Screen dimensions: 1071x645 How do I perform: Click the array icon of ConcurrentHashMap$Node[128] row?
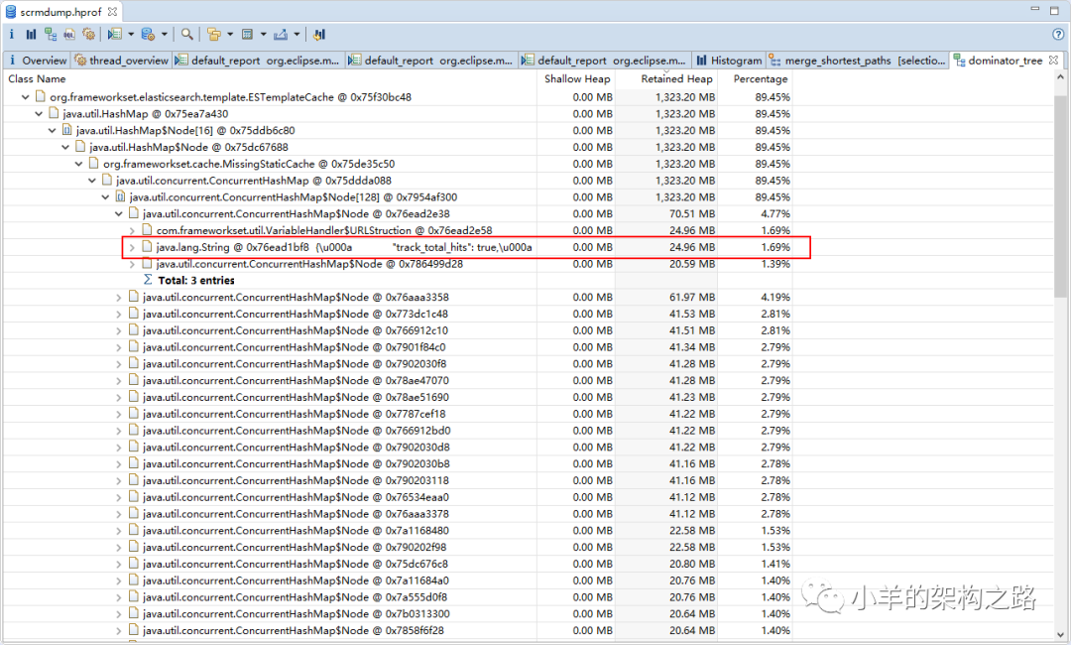coord(120,196)
